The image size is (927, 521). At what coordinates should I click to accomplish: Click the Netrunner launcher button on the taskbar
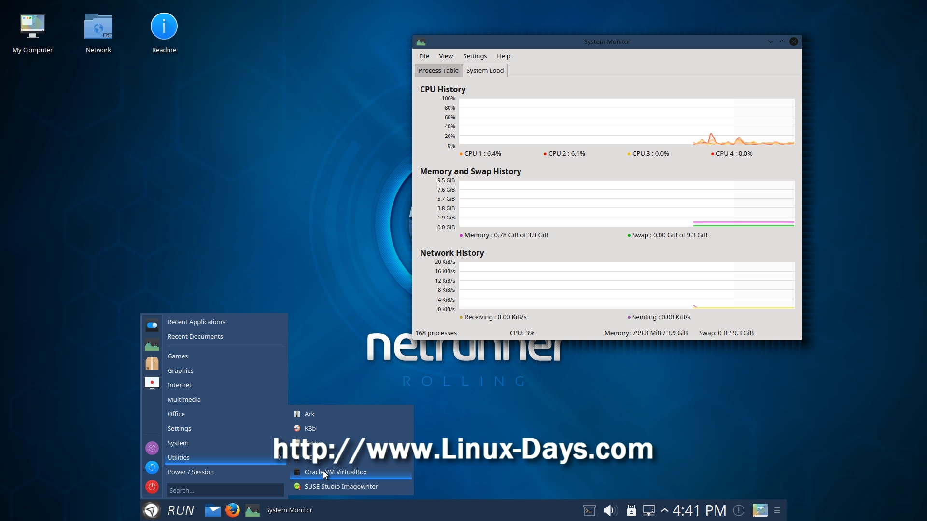click(152, 510)
